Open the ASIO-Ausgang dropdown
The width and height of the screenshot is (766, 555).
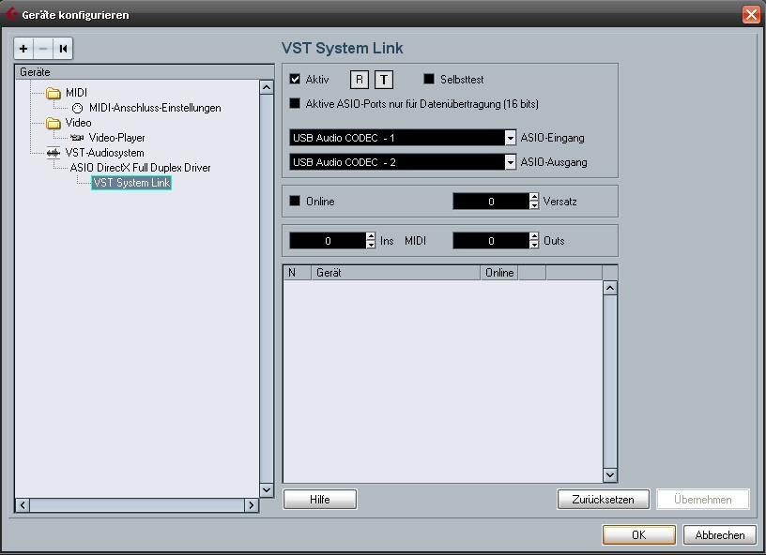(x=510, y=162)
